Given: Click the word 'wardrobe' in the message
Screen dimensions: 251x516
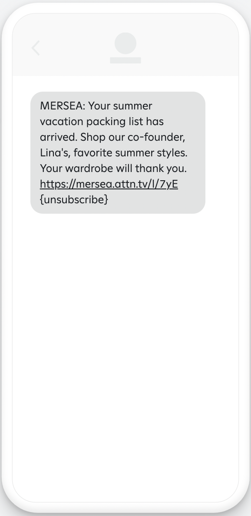Looking at the screenshot, I should click(89, 169).
